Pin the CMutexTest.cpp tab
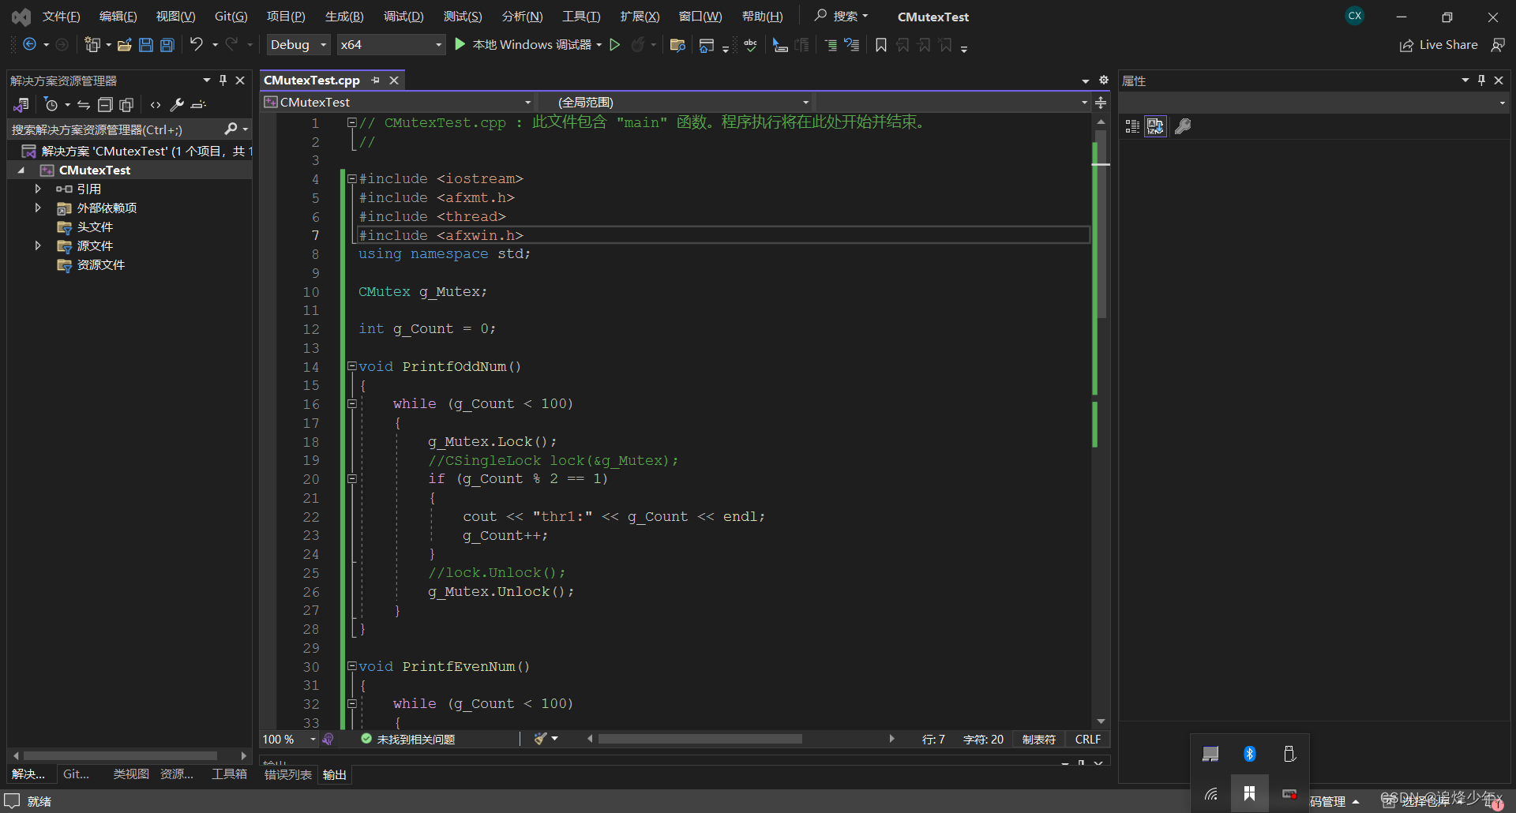Viewport: 1516px width, 813px height. [x=376, y=81]
